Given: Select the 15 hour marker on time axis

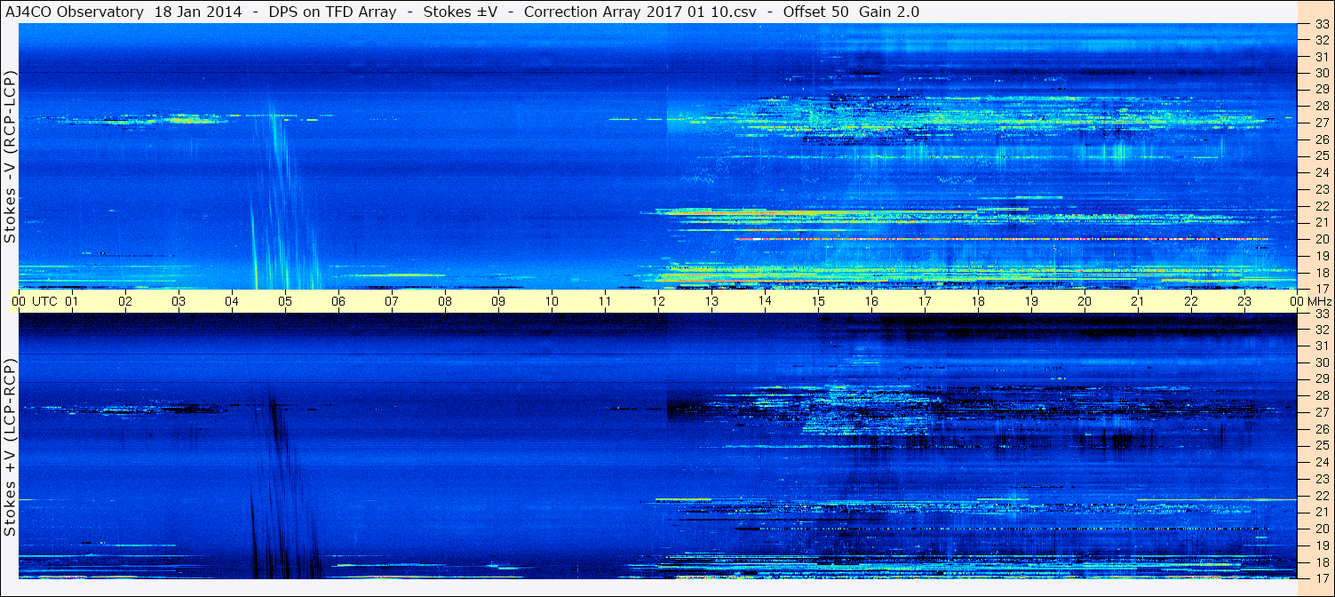Looking at the screenshot, I should [x=818, y=301].
